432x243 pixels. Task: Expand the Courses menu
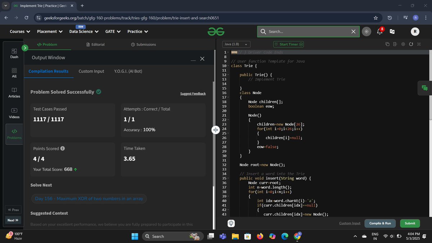point(20,31)
